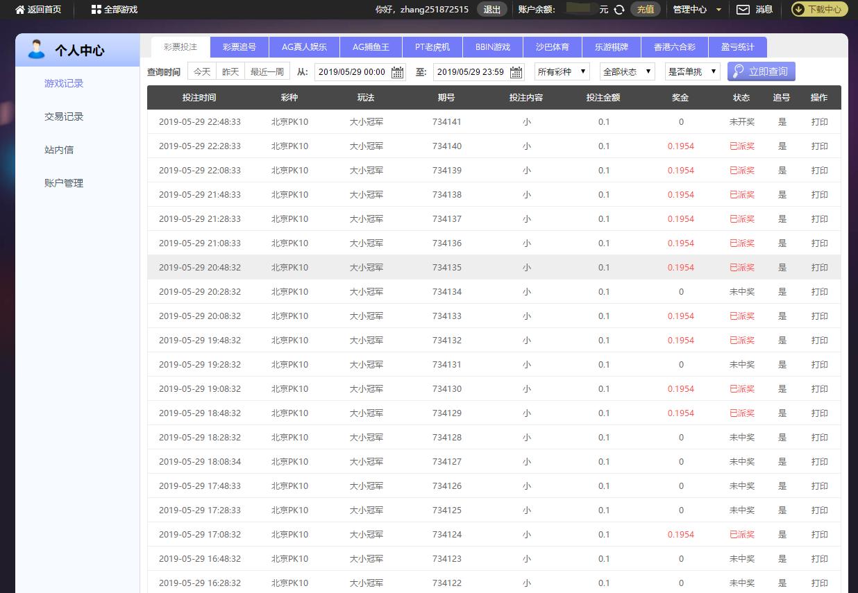858x593 pixels.
Task: Click the user avatar in 个人中心
Action: click(x=36, y=49)
